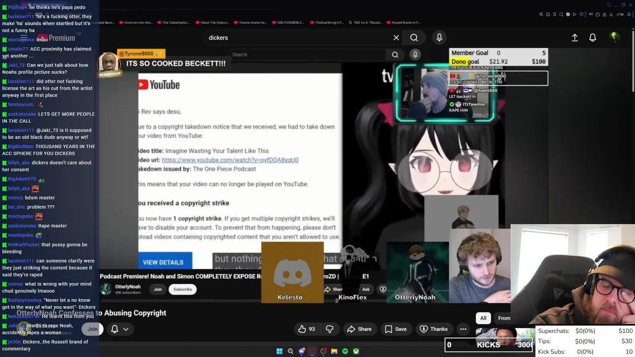Image resolution: width=635 pixels, height=357 pixels.
Task: Click the blue speaker icon in the toolbar
Action: (x=591, y=14)
